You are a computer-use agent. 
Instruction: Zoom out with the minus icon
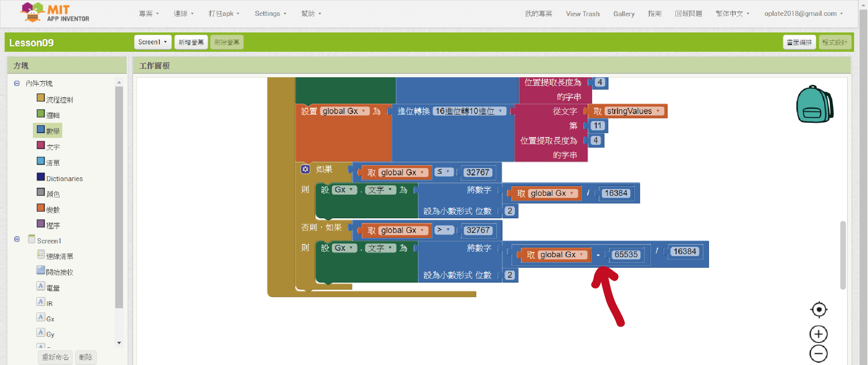818,354
